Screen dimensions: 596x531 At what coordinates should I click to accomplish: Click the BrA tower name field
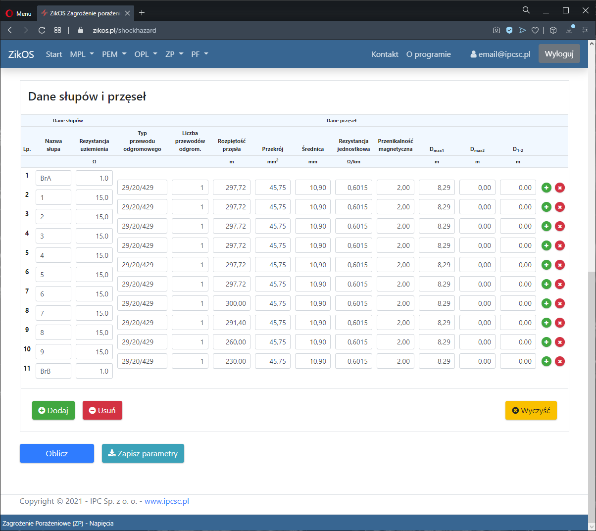[53, 178]
